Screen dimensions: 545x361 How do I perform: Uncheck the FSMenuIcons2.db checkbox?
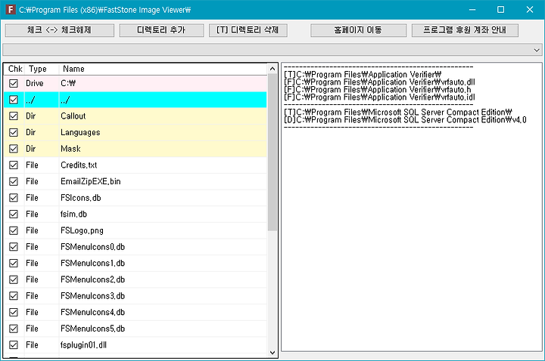tap(14, 279)
